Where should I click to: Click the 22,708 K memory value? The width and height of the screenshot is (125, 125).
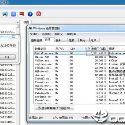(x=100, y=68)
